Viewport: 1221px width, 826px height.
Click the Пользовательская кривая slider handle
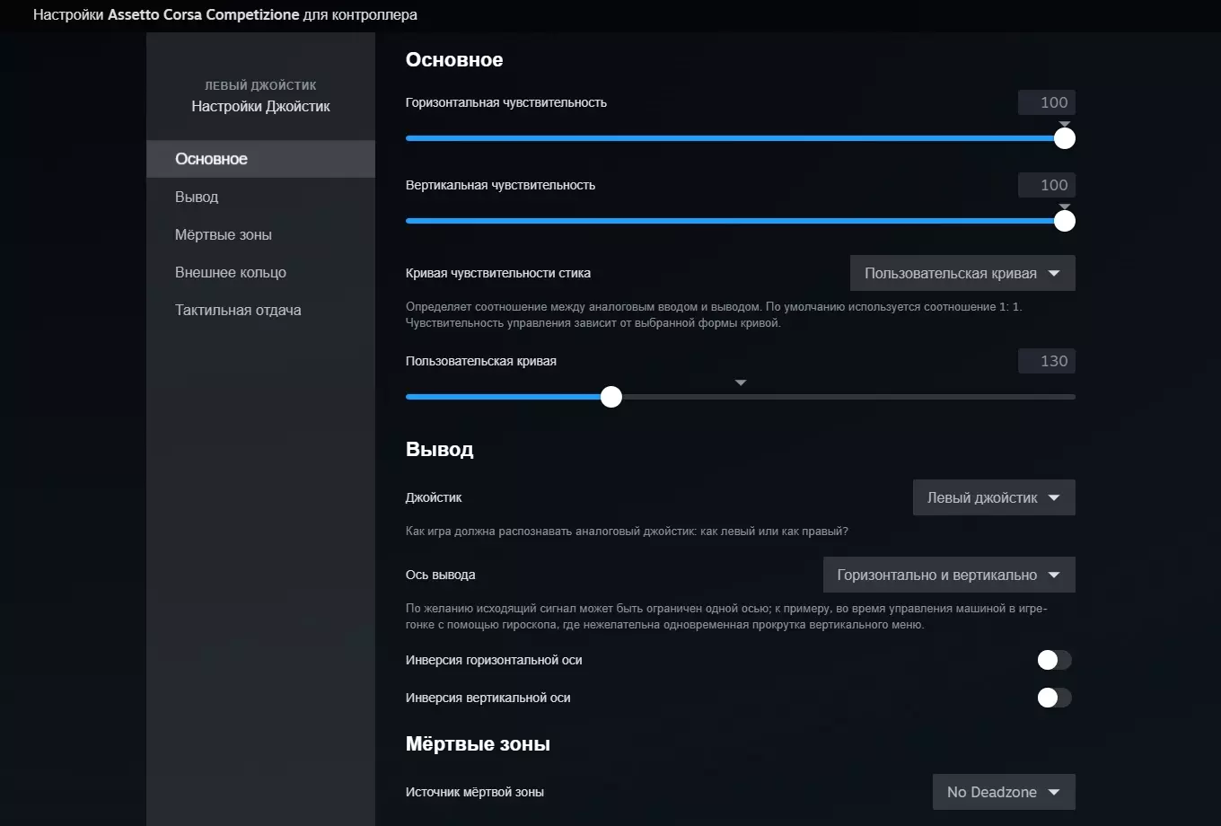pyautogui.click(x=611, y=397)
